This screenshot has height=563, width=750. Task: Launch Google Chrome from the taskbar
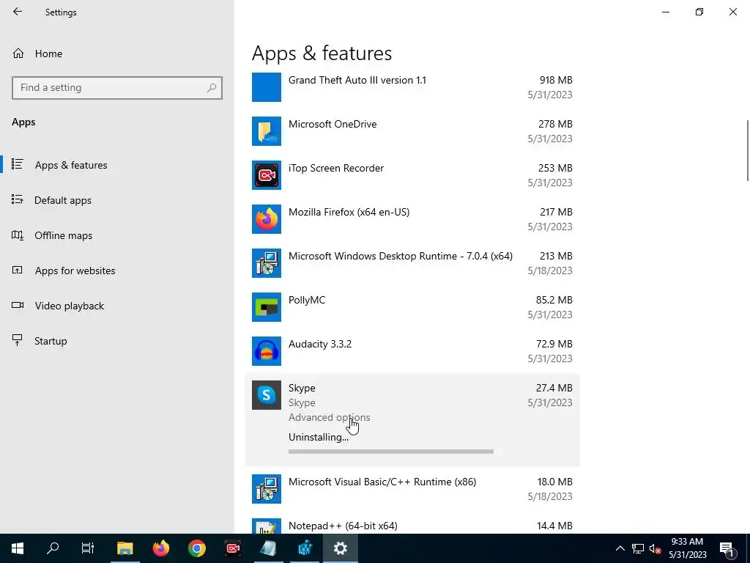point(197,548)
